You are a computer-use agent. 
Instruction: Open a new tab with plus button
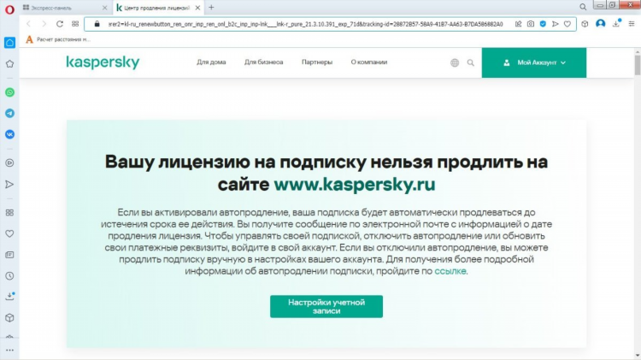[211, 8]
